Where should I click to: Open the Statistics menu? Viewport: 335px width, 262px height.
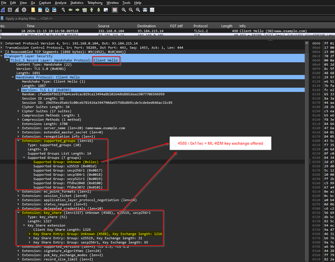click(76, 3)
